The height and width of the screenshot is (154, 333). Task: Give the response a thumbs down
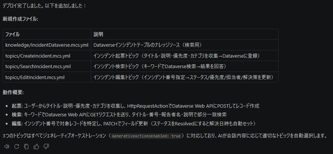pyautogui.click(x=46, y=146)
